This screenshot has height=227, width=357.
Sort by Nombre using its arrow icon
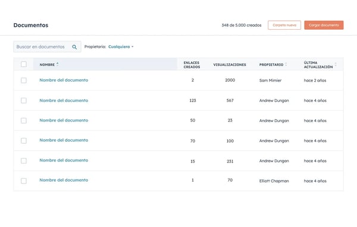click(58, 64)
